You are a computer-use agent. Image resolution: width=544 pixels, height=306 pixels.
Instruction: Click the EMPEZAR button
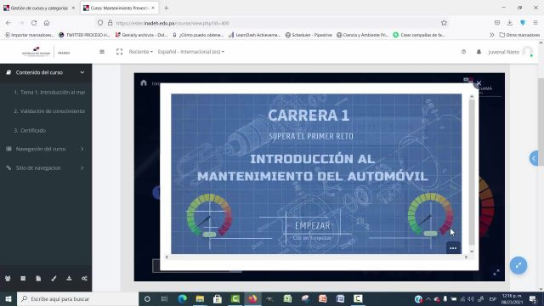pyautogui.click(x=313, y=226)
